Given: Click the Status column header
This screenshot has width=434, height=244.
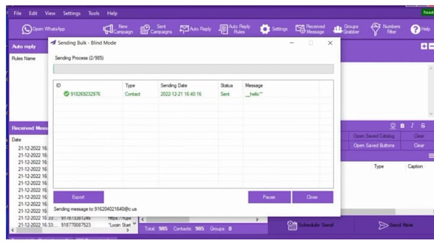Looking at the screenshot, I should (227, 85).
